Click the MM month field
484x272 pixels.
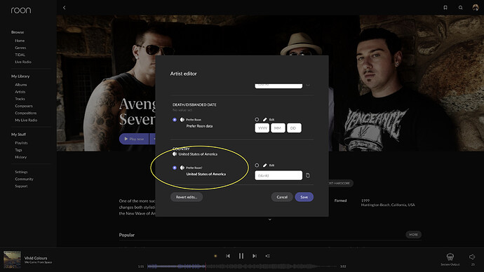(x=278, y=128)
